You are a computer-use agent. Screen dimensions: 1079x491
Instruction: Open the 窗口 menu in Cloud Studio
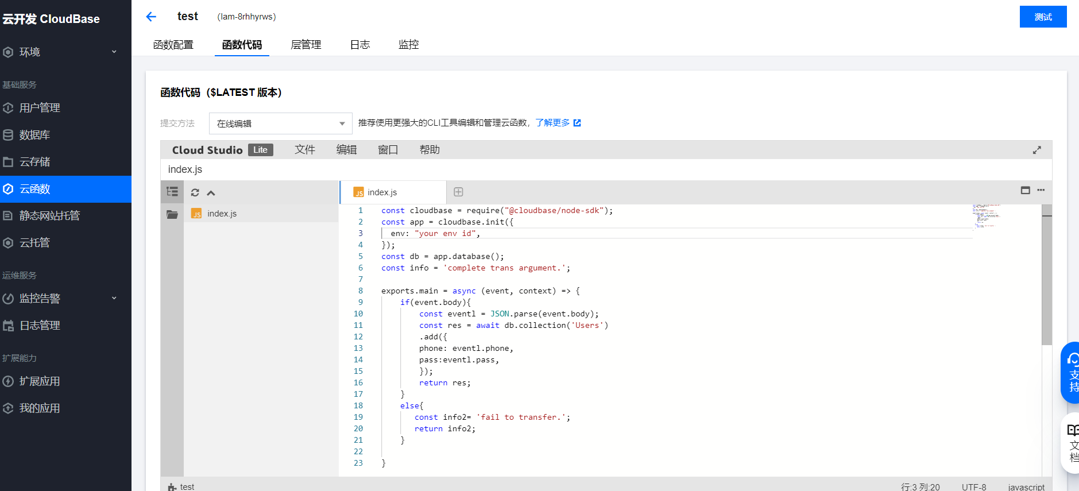coord(388,150)
